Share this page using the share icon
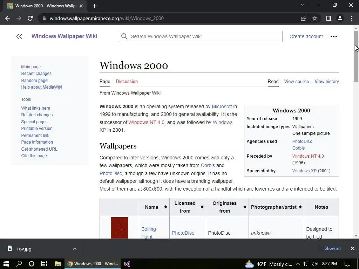This screenshot has width=359, height=269. pos(304,18)
